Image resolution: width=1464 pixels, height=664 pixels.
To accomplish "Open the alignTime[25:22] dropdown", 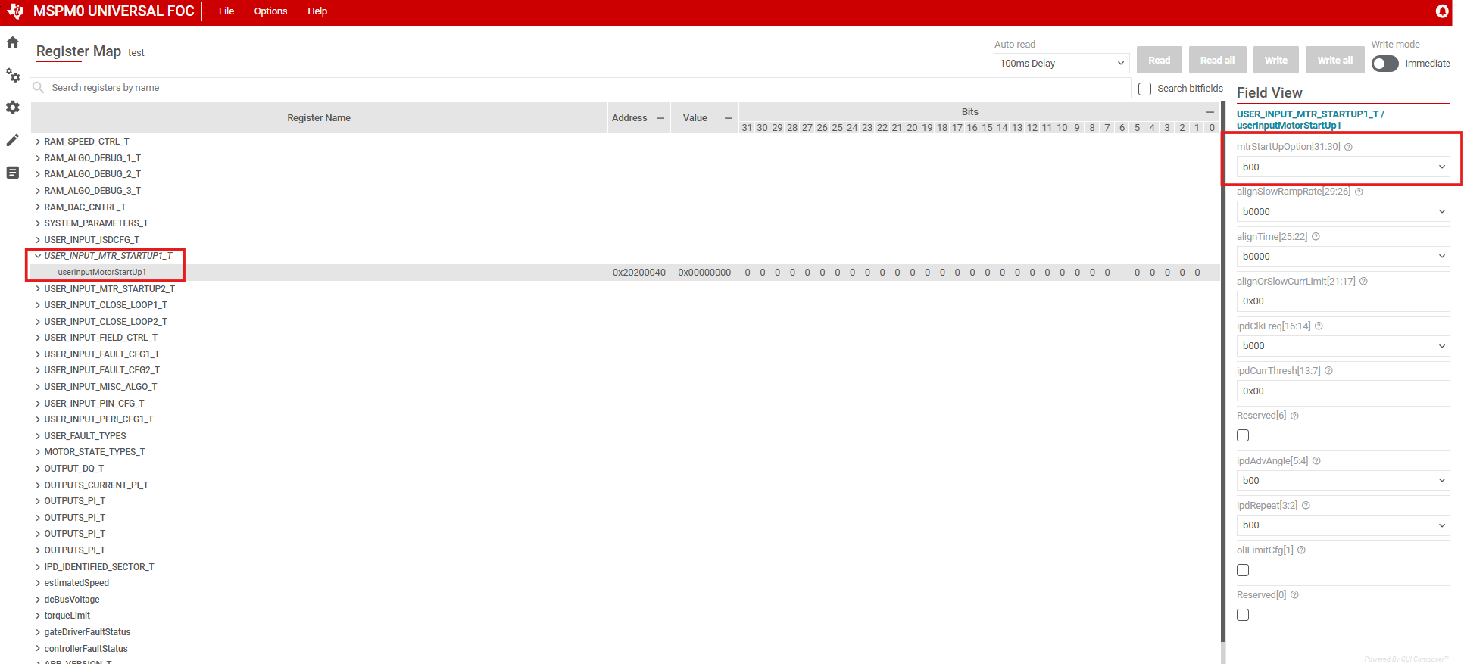I will (1343, 257).
